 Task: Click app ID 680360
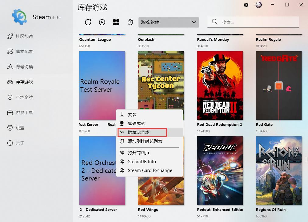tap(261, 216)
